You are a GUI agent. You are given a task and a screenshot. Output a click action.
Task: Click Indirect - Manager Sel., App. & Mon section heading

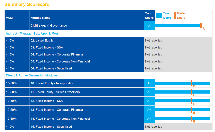click(32, 34)
